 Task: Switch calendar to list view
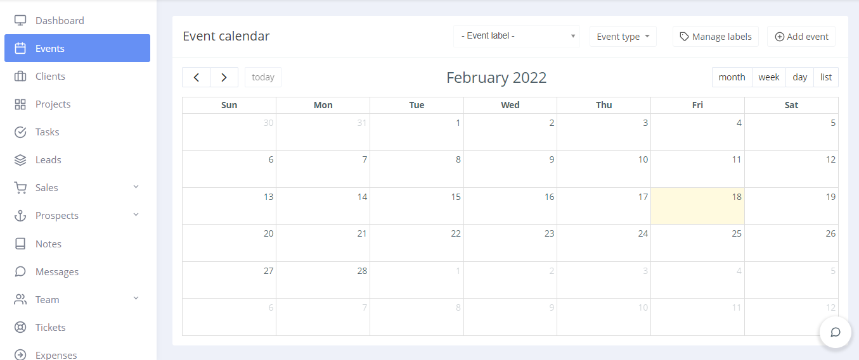(825, 77)
